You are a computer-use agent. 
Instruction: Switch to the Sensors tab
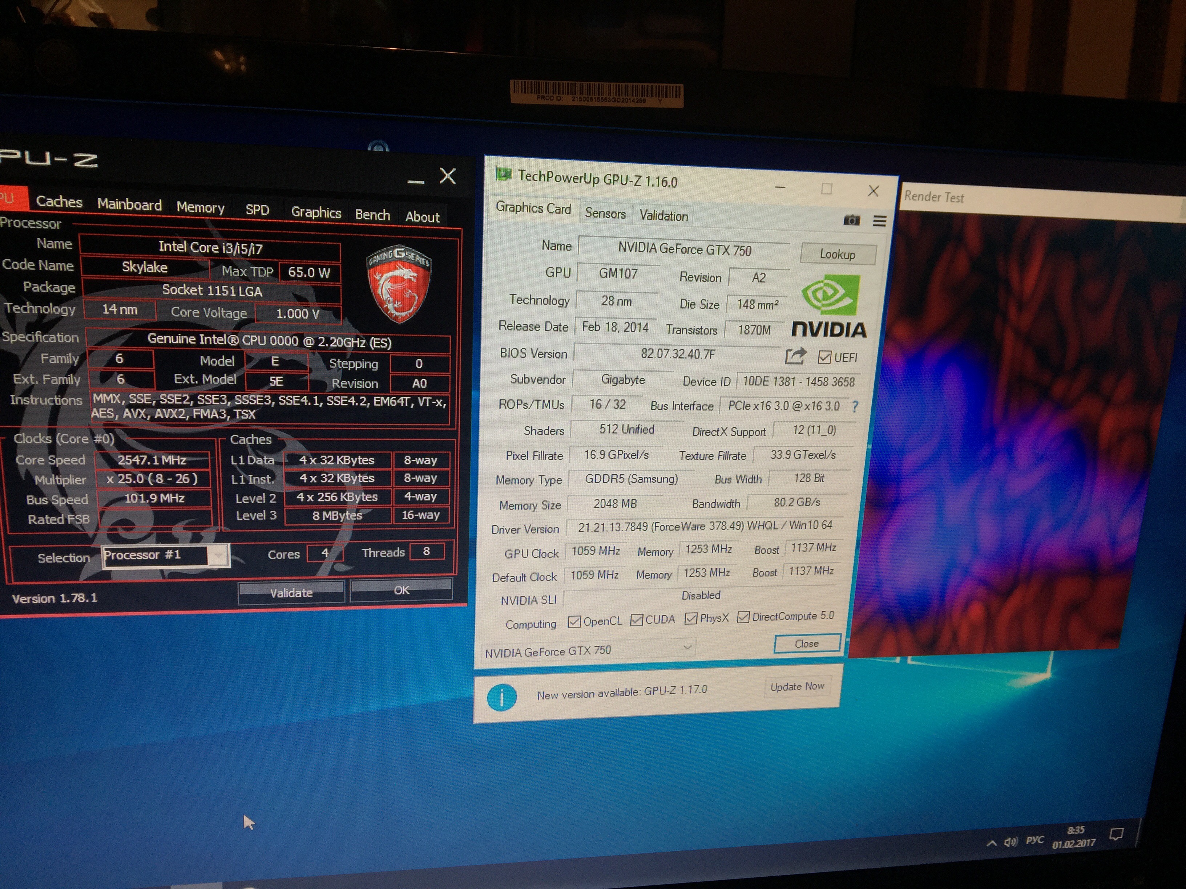[x=605, y=213]
